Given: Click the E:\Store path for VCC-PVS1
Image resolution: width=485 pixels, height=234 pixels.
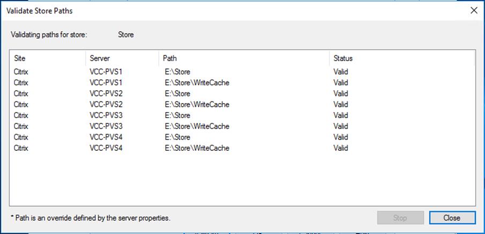Looking at the screenshot, I should [x=178, y=72].
